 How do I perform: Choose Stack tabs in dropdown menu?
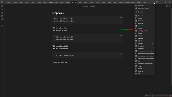pos(144,5)
